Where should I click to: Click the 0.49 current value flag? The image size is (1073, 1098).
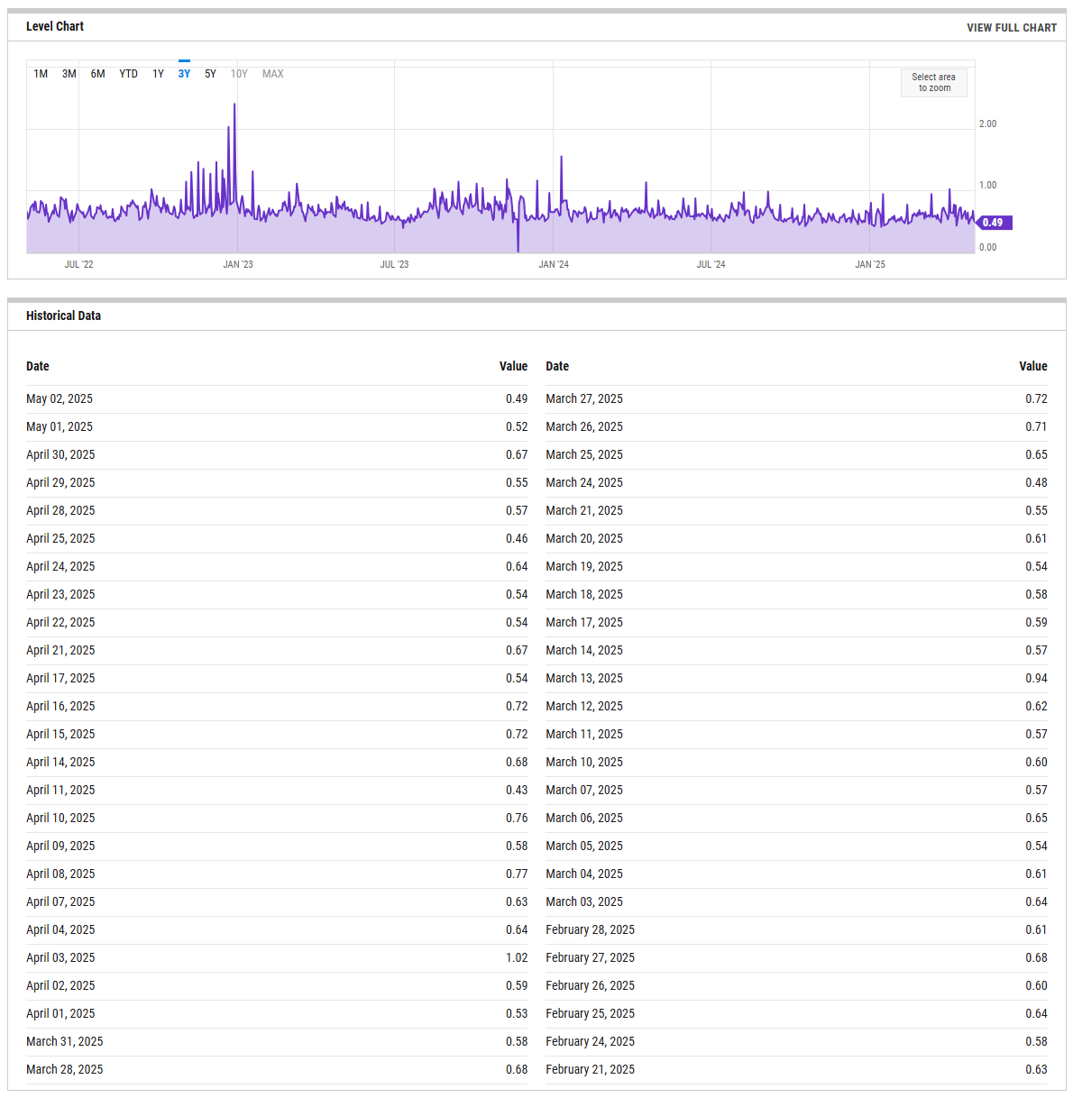click(994, 223)
